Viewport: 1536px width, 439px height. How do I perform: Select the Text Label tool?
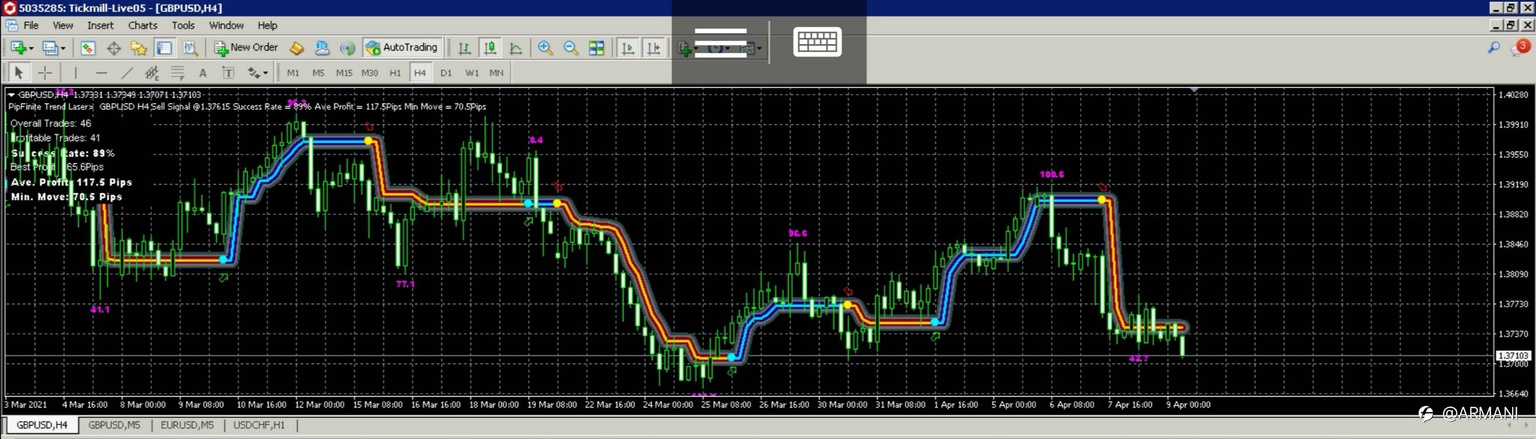[x=229, y=73]
